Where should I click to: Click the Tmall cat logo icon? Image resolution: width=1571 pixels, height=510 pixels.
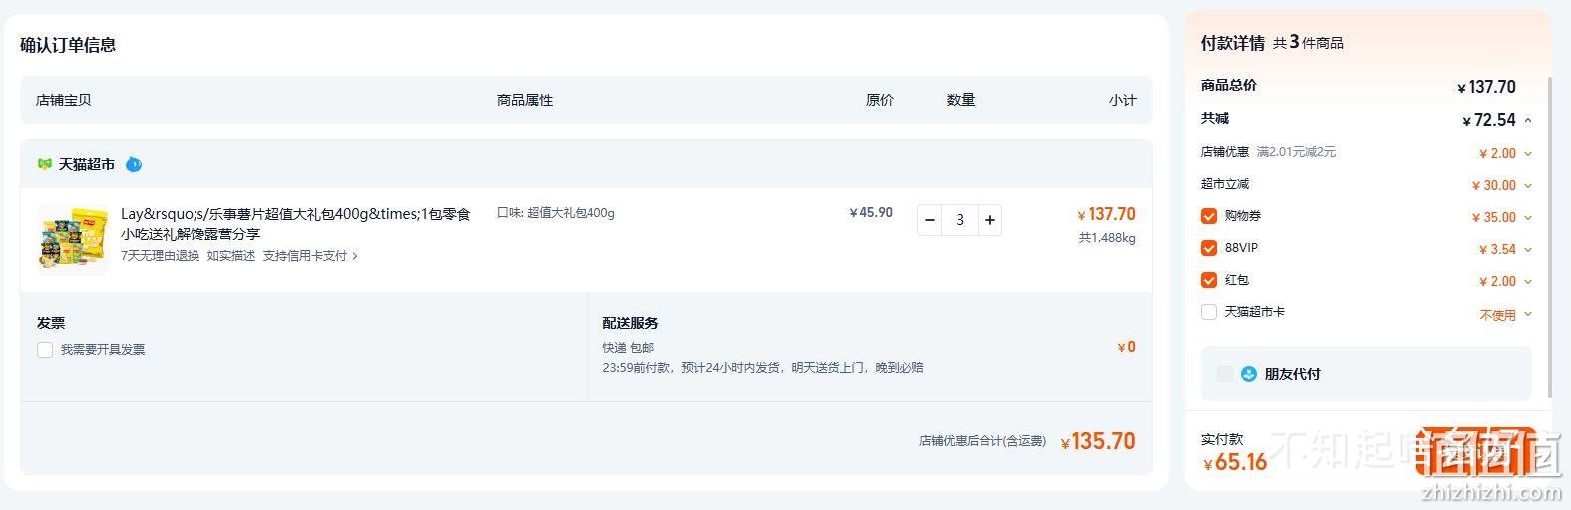44,164
